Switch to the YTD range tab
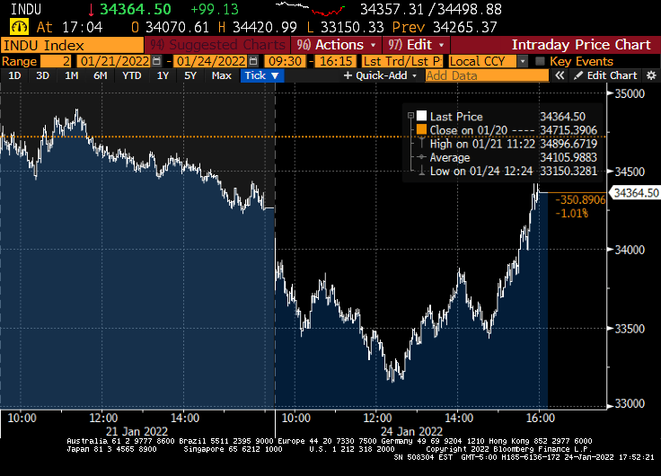This screenshot has width=661, height=476. (131, 76)
